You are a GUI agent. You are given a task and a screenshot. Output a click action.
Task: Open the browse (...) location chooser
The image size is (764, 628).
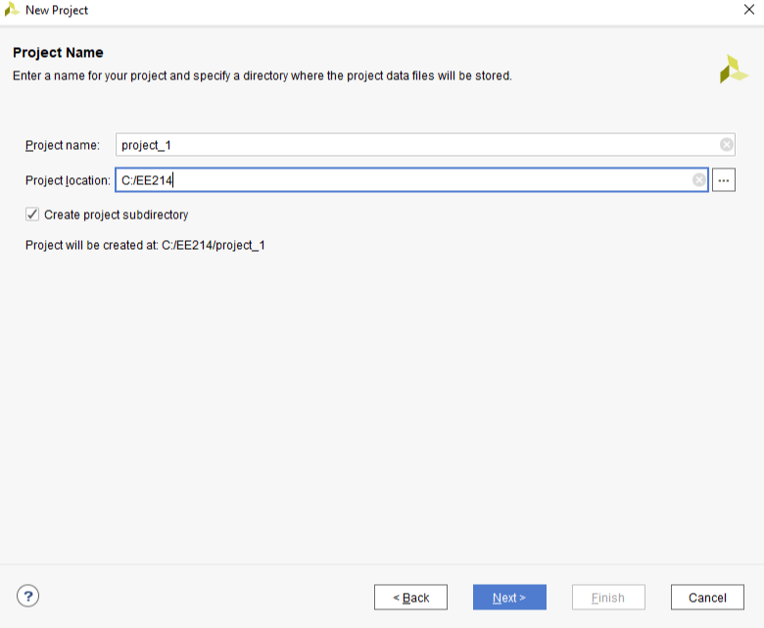point(724,180)
